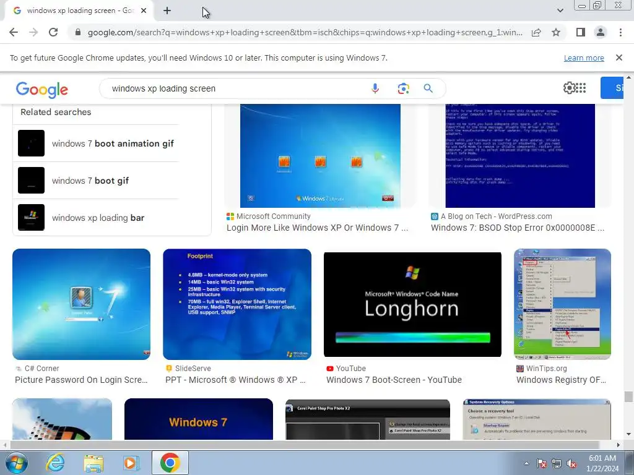The image size is (634, 475).
Task: Go back to the previous page
Action: (14, 32)
